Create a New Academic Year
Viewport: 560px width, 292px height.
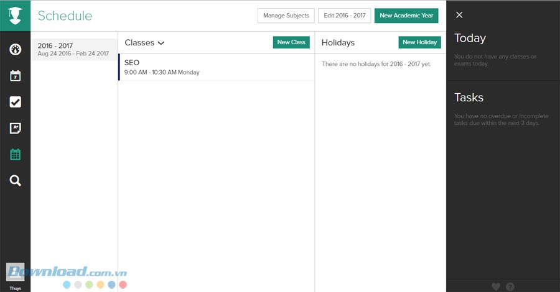[x=406, y=16]
